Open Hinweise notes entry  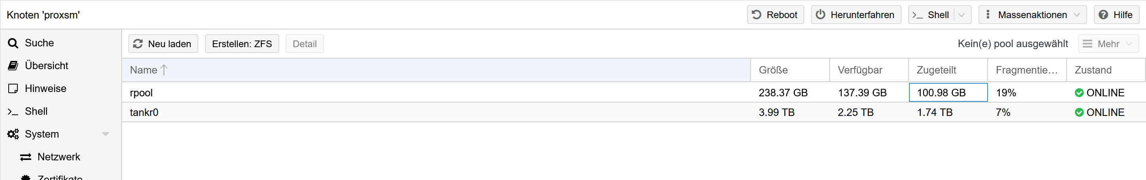(45, 88)
